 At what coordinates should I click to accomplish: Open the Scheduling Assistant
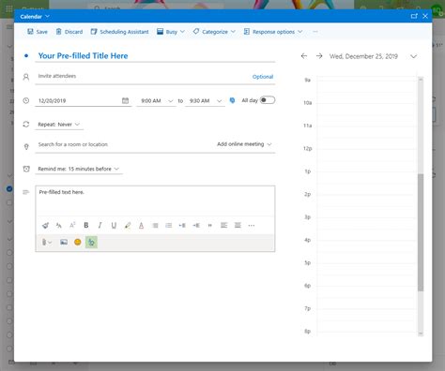120,32
